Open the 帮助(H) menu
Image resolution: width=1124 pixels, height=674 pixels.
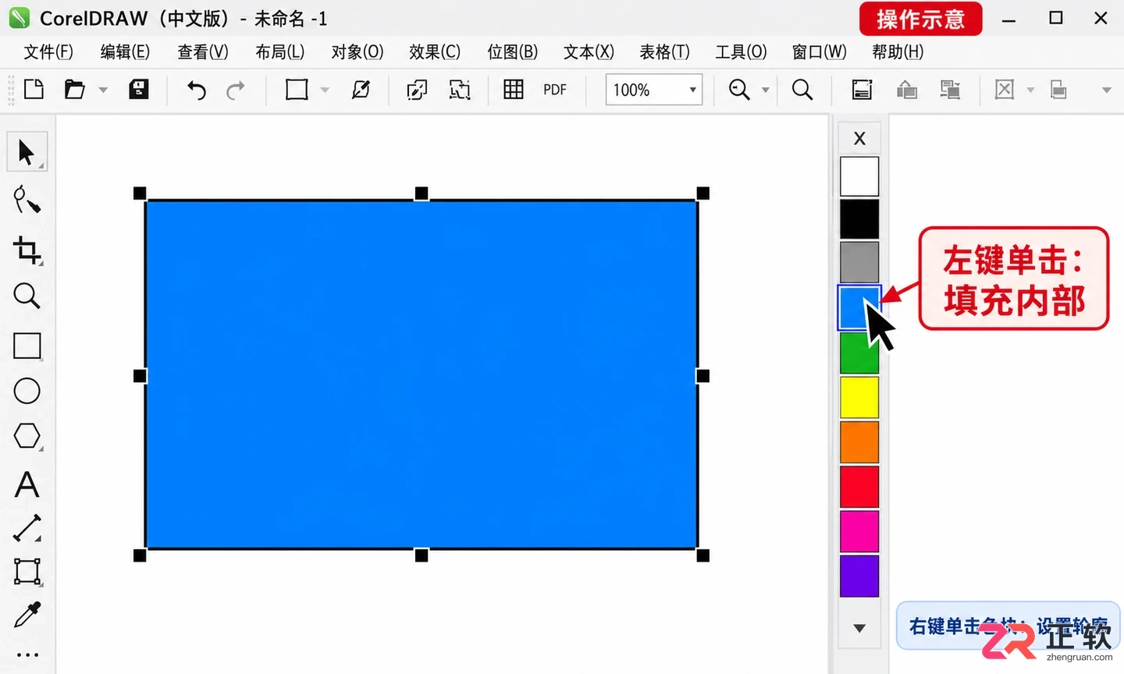click(x=898, y=52)
